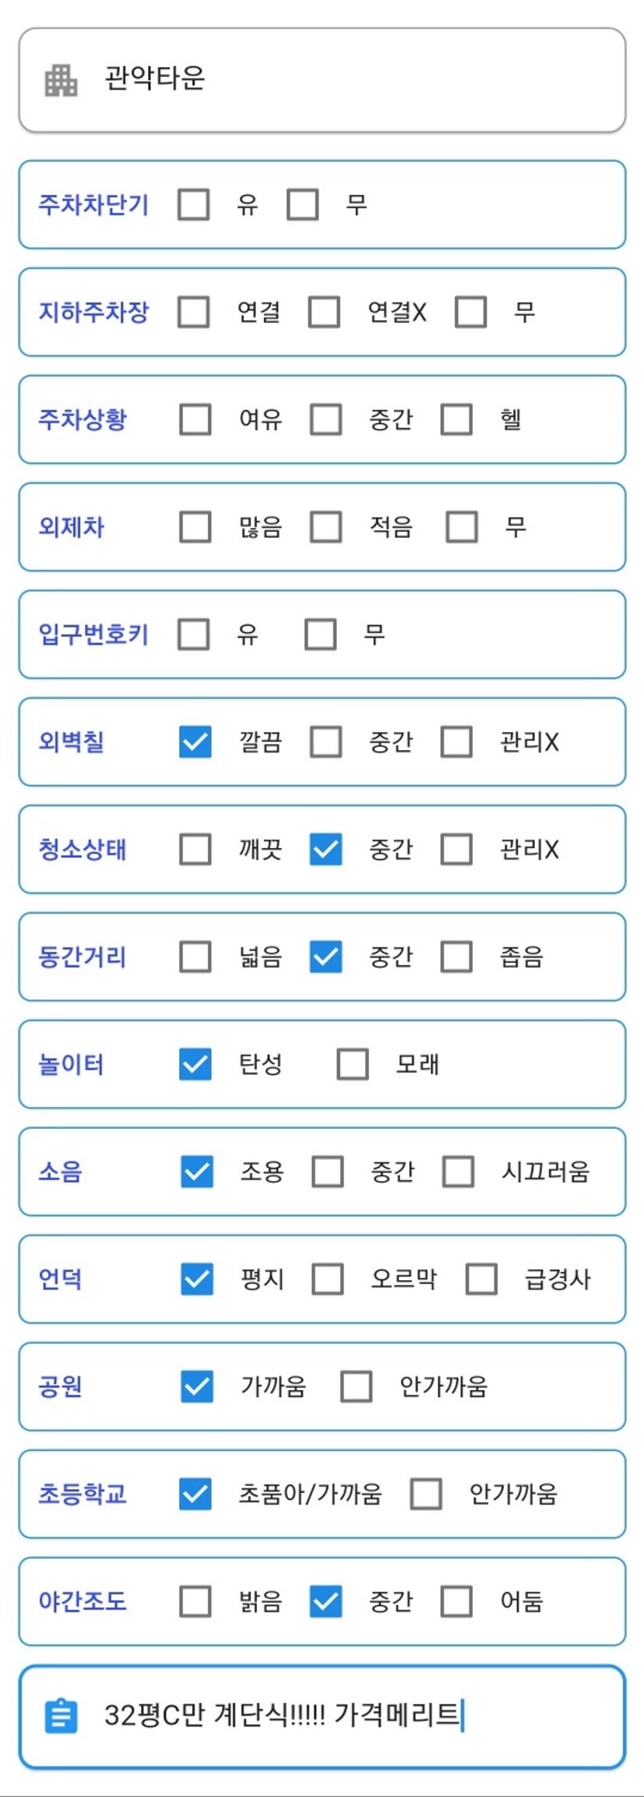Check 연결X for 지하주차장
644x1797 pixels.
(x=324, y=312)
